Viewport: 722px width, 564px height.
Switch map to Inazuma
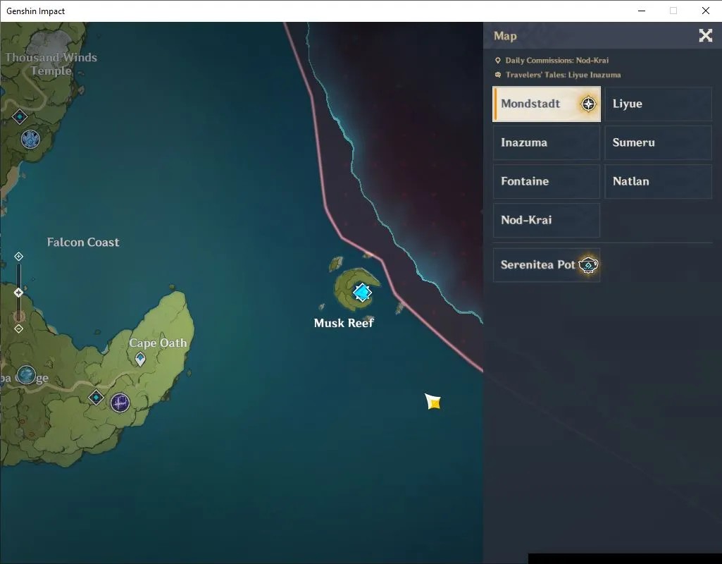(x=547, y=142)
